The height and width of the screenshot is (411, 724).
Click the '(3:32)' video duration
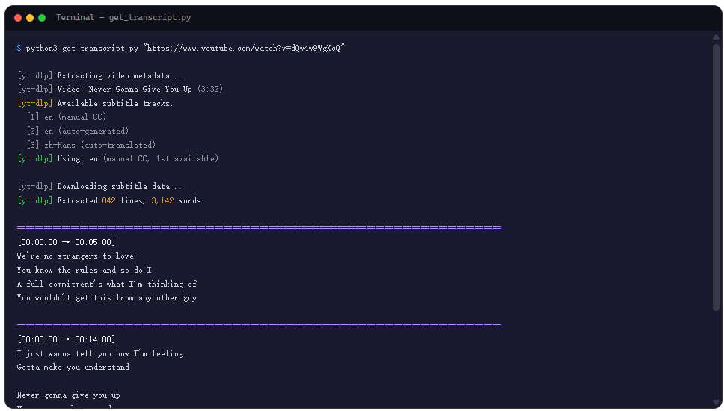pyautogui.click(x=210, y=89)
